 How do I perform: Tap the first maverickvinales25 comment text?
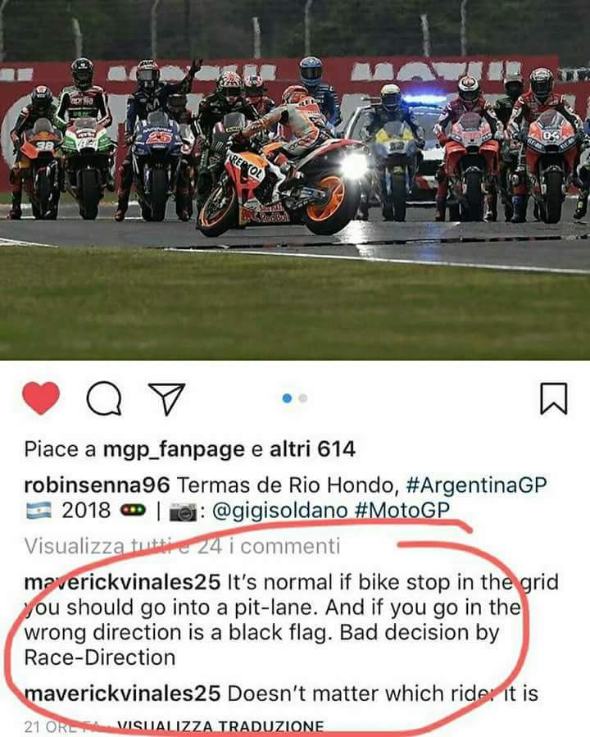click(x=291, y=620)
